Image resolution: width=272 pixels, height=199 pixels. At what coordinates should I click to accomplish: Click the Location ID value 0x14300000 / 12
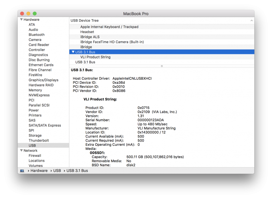click(x=151, y=132)
